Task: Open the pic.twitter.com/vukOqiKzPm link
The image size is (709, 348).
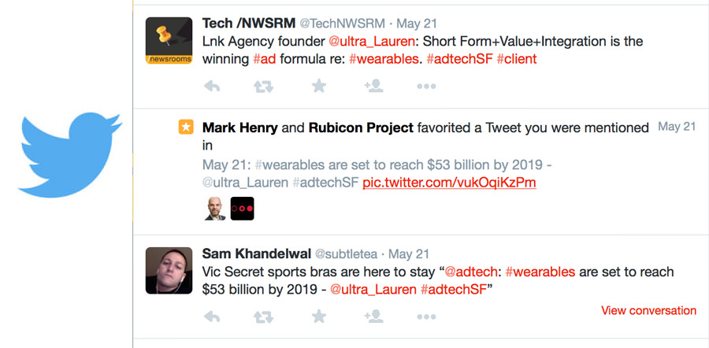Action: point(449,182)
